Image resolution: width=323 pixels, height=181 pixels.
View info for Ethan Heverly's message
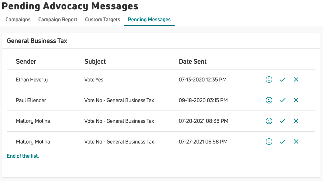tap(269, 80)
